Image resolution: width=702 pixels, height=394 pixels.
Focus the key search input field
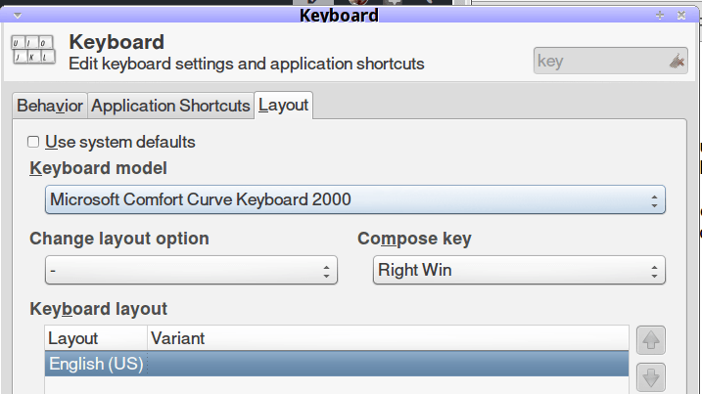pos(597,62)
